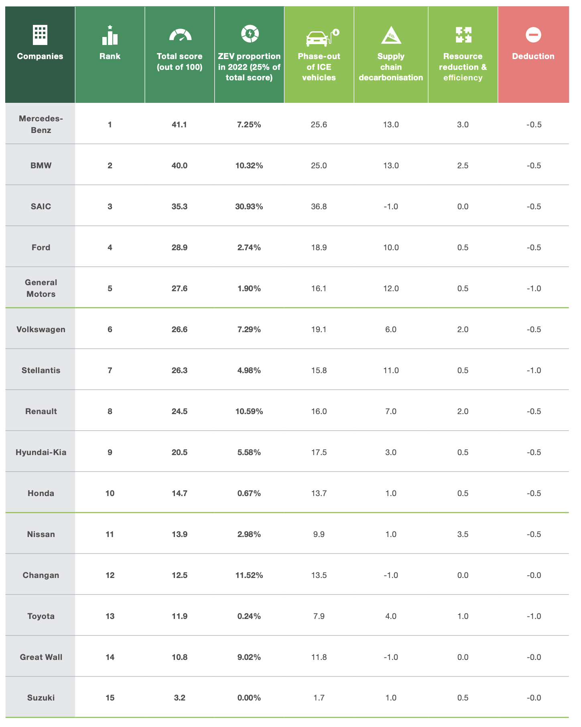Click Volkswagen in the Companies column
The width and height of the screenshot is (581, 727).
pyautogui.click(x=41, y=329)
